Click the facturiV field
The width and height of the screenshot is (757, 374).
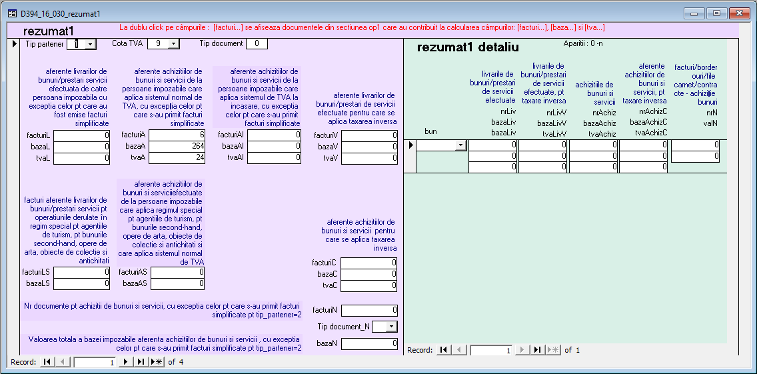click(x=369, y=136)
